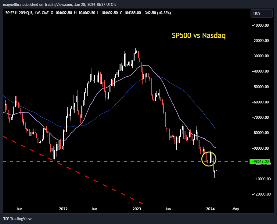
Task: Click the -60000.00 price axis label
Action: tap(260, 102)
